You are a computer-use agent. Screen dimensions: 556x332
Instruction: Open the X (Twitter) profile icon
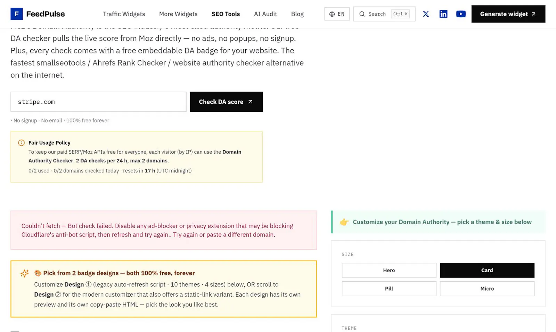[x=426, y=14]
